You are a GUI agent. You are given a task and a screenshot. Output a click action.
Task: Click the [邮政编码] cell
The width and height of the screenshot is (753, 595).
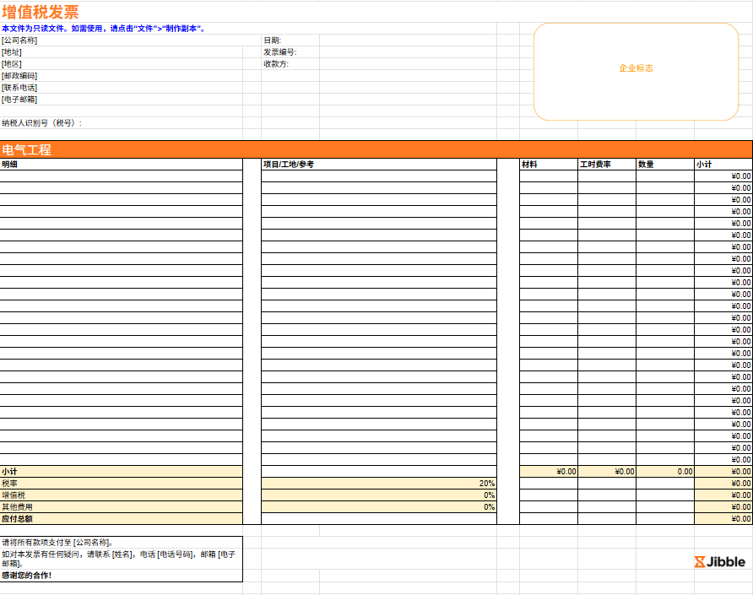[x=19, y=76]
